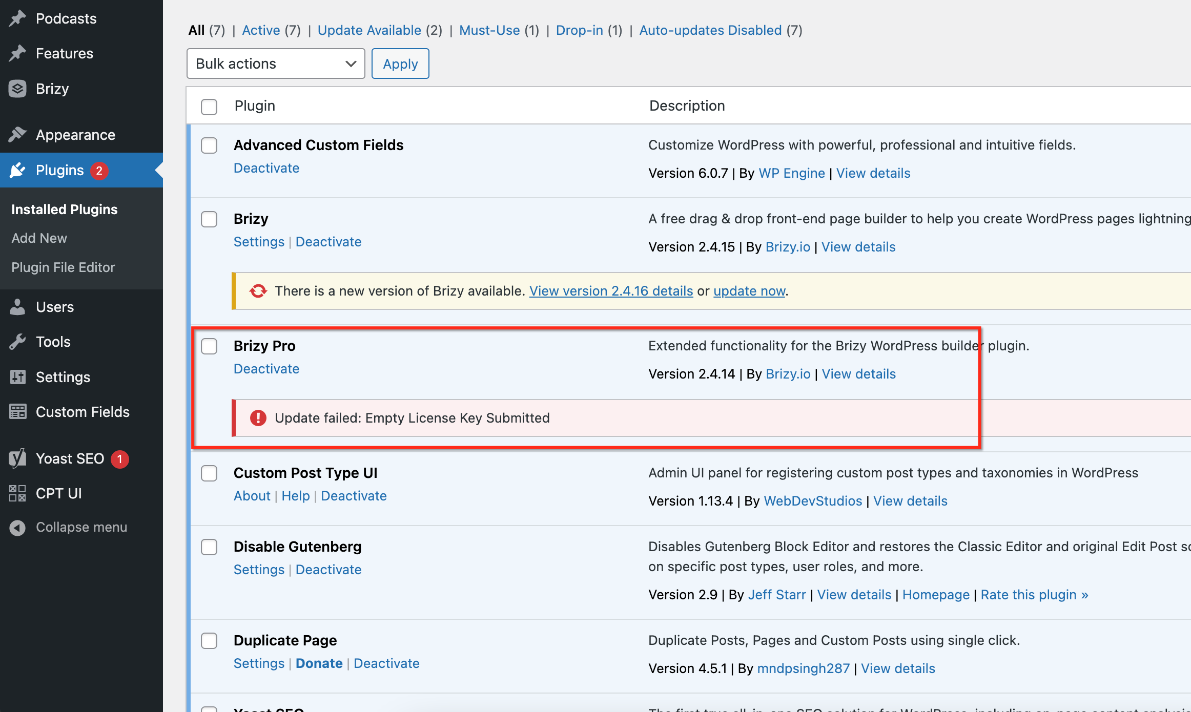Image resolution: width=1191 pixels, height=712 pixels.
Task: Show All plugins filter
Action: (196, 30)
